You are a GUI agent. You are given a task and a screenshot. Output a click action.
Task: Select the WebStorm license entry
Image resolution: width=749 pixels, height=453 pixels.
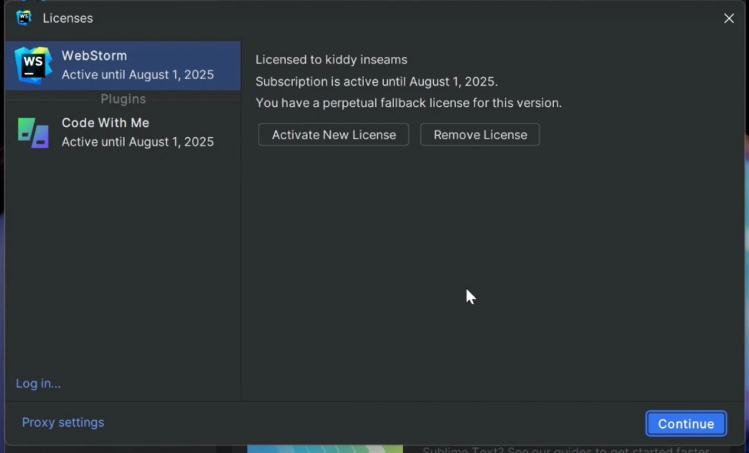tap(123, 65)
